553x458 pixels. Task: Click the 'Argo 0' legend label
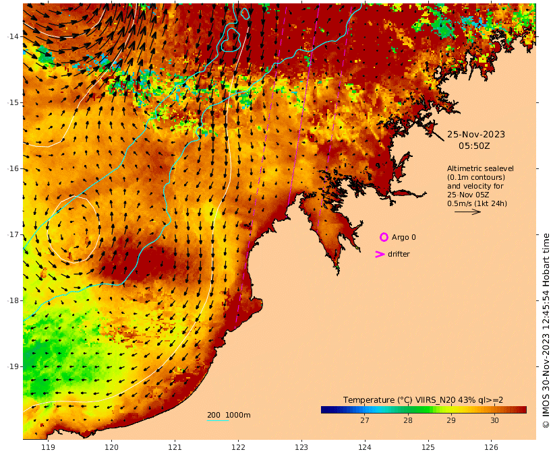click(x=404, y=238)
